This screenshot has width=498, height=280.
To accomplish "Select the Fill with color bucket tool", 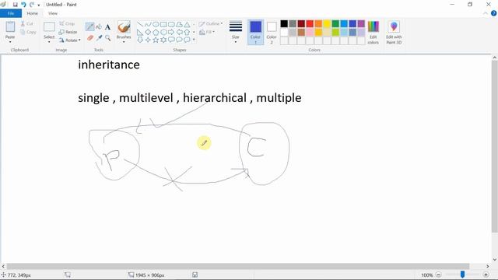I will (99, 27).
